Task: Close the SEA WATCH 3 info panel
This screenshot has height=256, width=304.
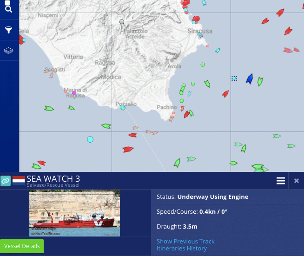Action: [x=297, y=181]
